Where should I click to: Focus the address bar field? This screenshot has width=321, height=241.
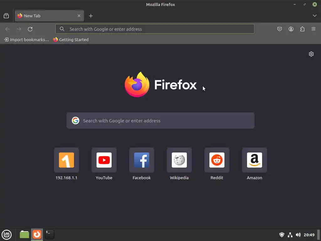point(155,29)
